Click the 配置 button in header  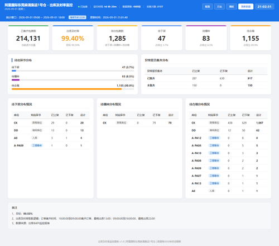coord(208,7)
